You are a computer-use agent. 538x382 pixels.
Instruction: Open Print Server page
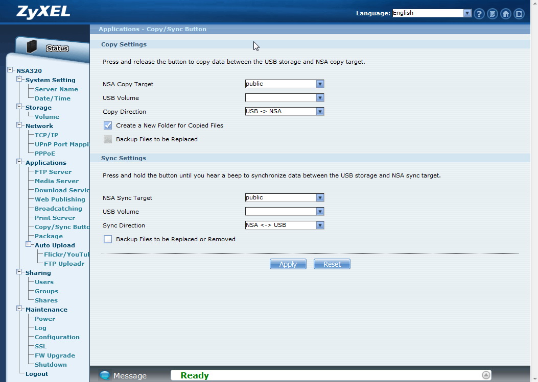pos(55,218)
